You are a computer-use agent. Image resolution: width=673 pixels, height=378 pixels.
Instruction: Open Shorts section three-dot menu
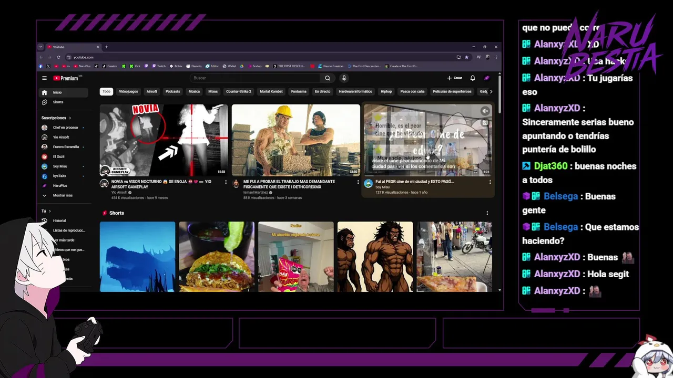point(487,213)
